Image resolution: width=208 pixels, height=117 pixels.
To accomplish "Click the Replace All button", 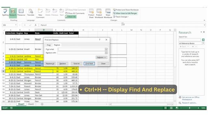I will pyautogui.click(x=50, y=64).
